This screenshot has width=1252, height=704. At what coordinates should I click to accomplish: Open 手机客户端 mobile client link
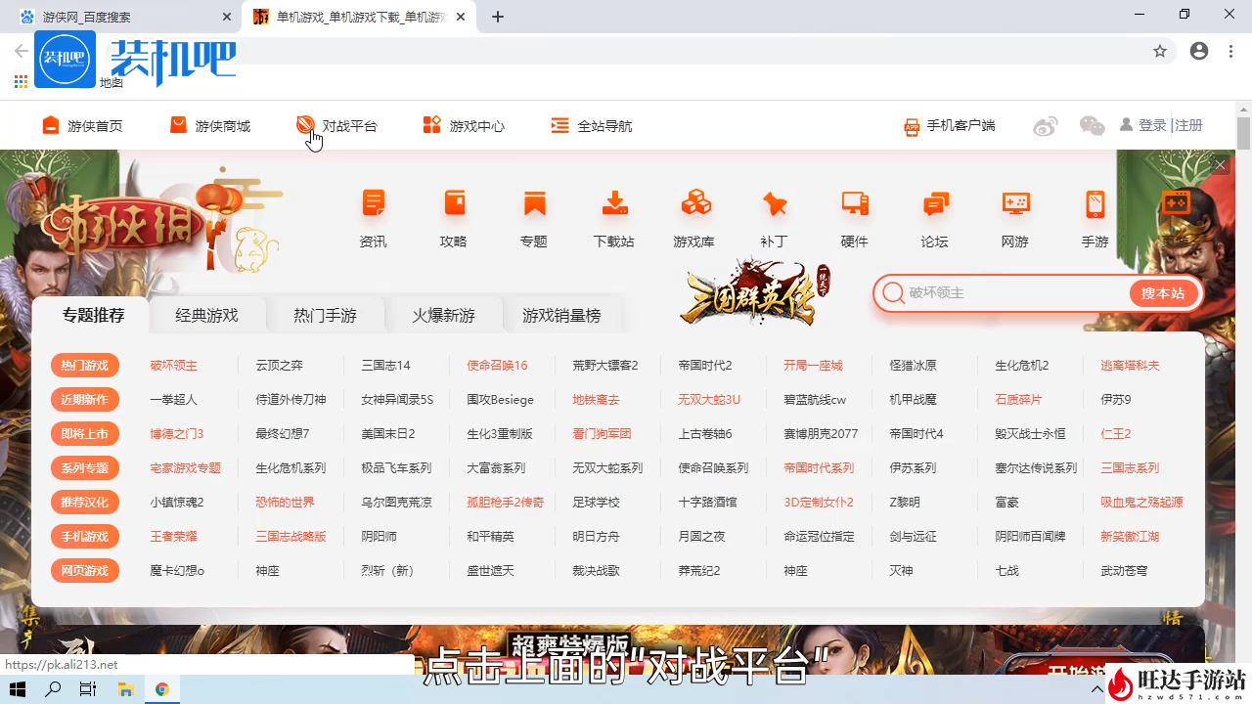coord(949,125)
